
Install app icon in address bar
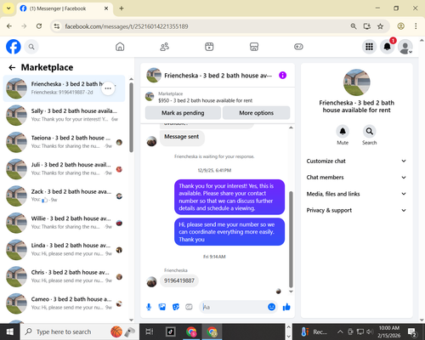click(x=367, y=26)
